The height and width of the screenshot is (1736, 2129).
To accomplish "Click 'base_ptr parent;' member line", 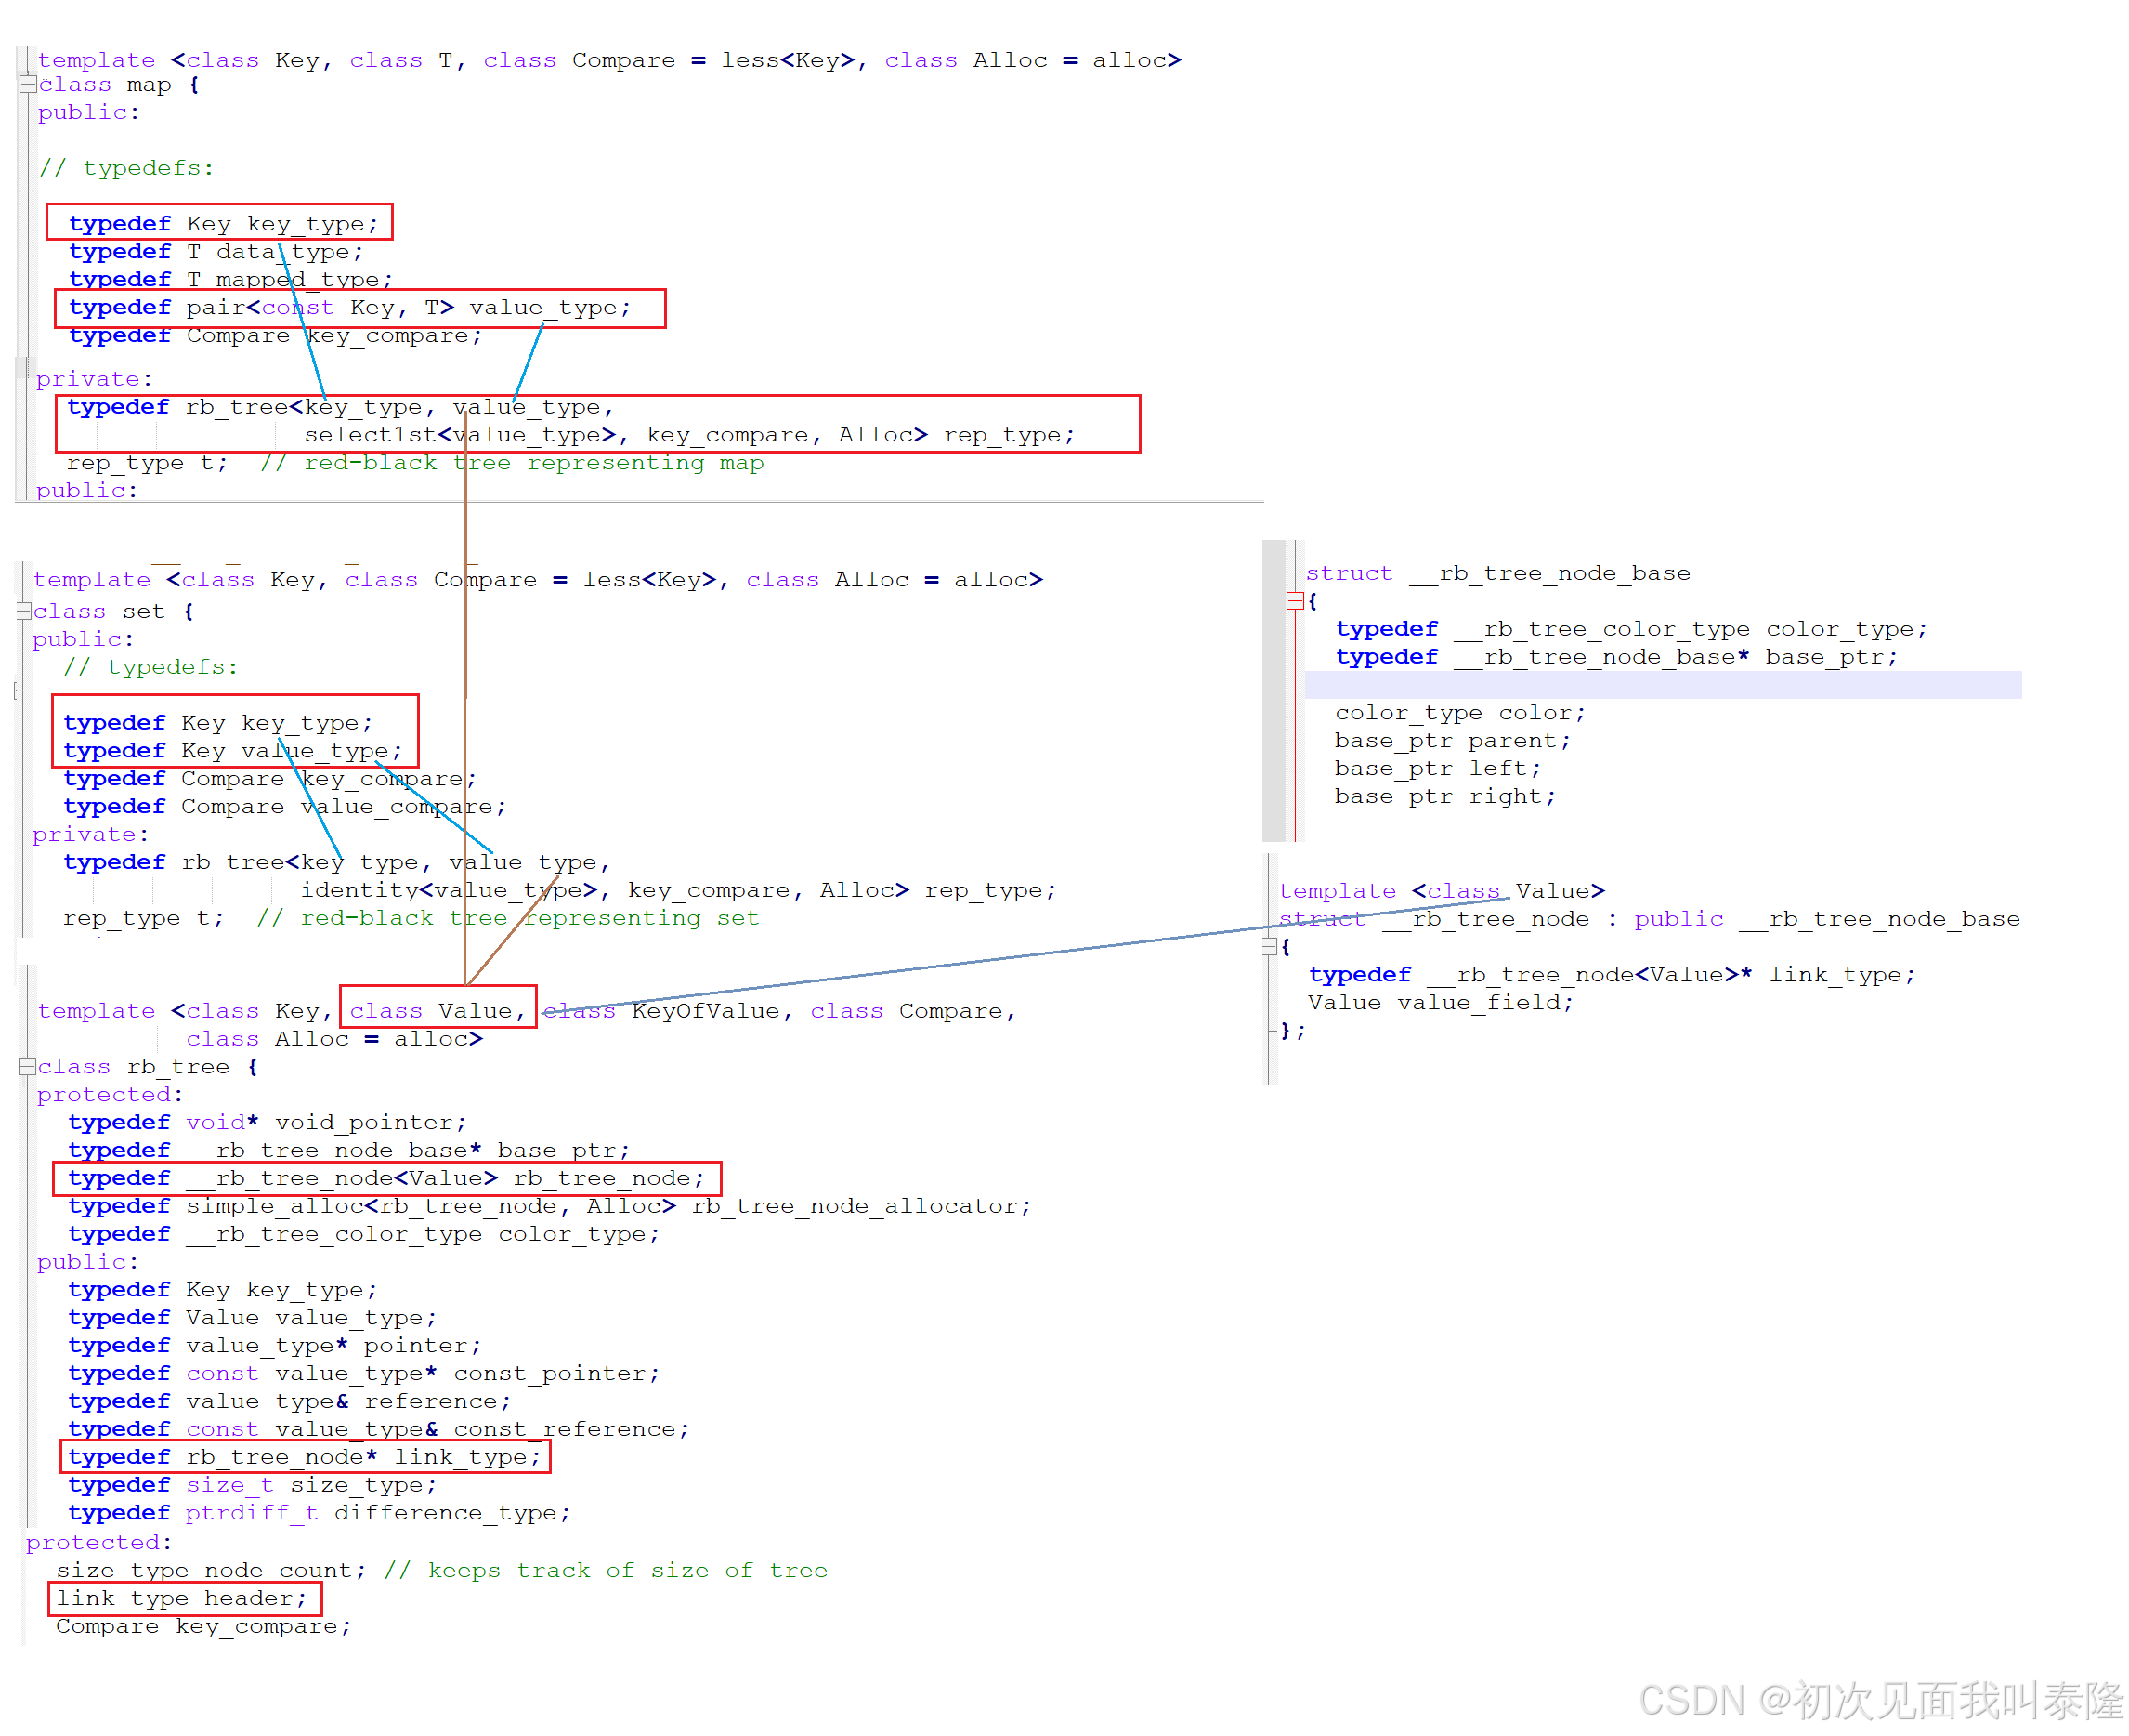I will 1451,740.
